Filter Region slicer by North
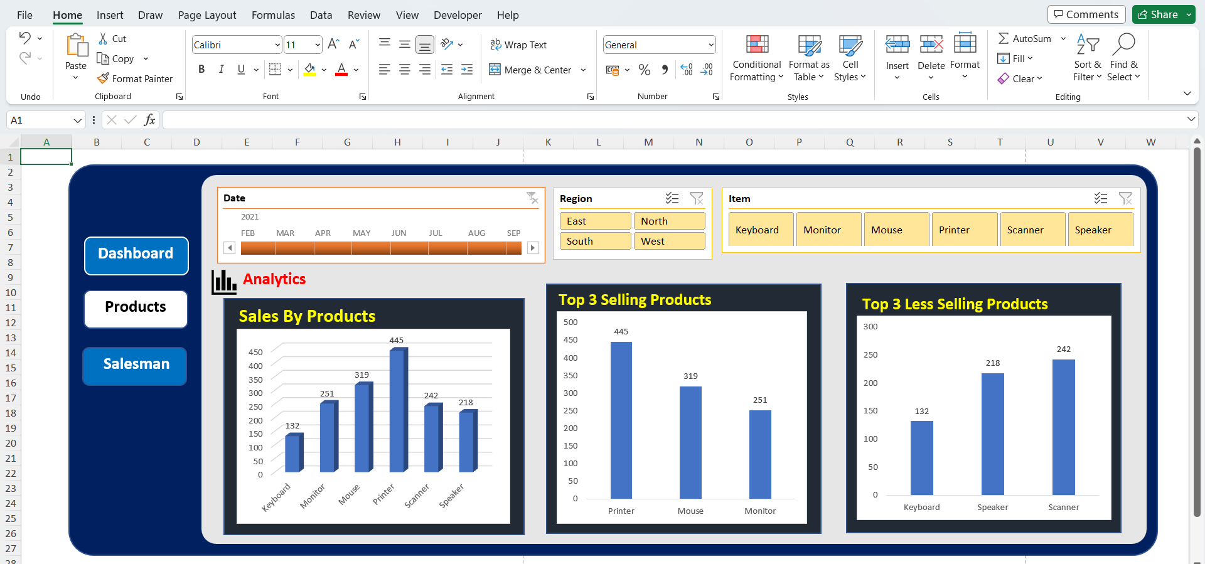 pyautogui.click(x=669, y=221)
